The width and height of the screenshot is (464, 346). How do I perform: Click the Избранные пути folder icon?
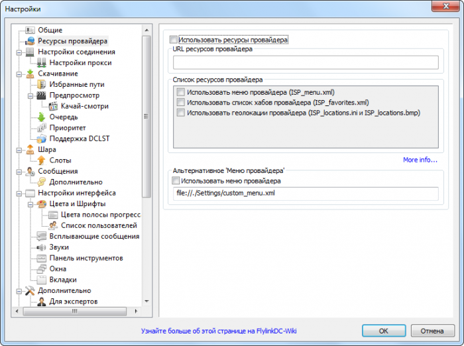pos(42,85)
